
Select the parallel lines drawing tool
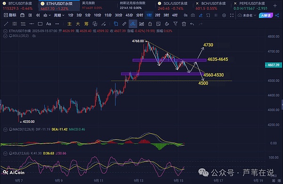[x=15, y=24]
